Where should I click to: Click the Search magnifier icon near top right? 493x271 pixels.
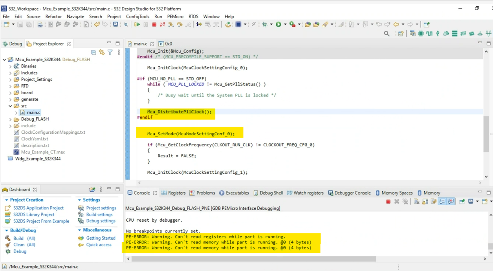click(387, 33)
